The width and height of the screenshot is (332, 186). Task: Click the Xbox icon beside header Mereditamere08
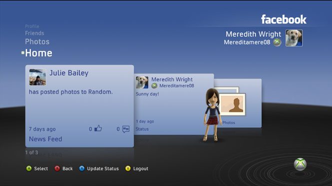pos(277,42)
